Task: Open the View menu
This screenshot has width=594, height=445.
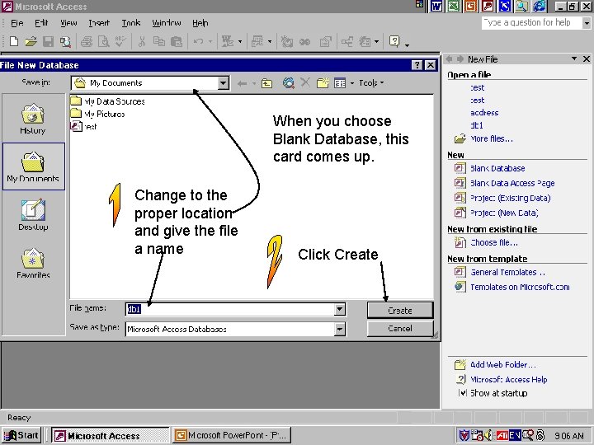Action: pyautogui.click(x=68, y=23)
